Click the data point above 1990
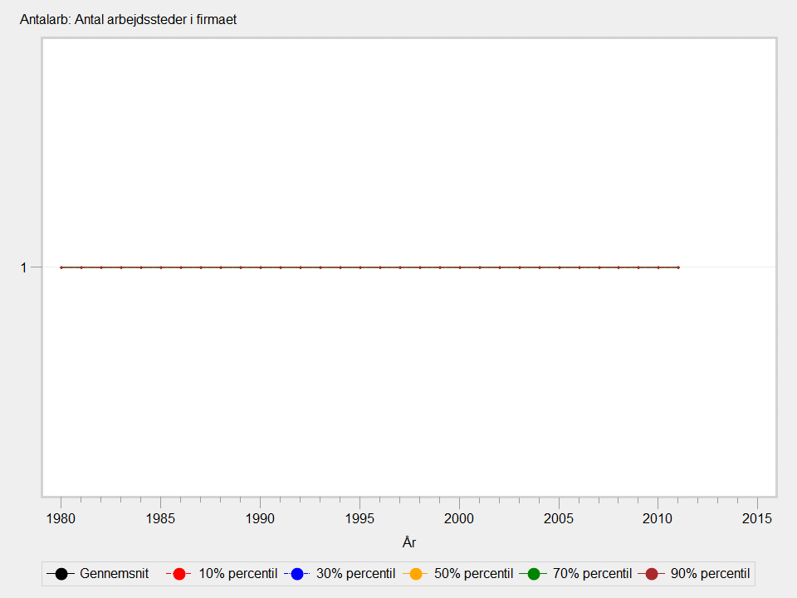 [260, 267]
